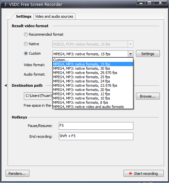The height and width of the screenshot is (183, 169).
Task: Click the resize grip in bottom corner
Action: point(165,178)
